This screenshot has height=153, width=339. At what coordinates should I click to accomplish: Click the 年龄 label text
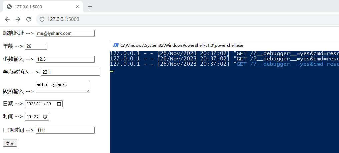tap(8, 46)
